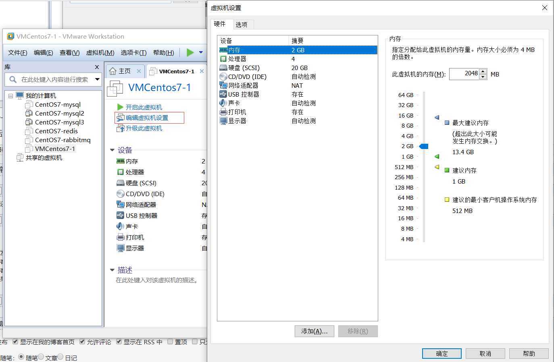Toggle show in RSS checkbox

pos(119,341)
